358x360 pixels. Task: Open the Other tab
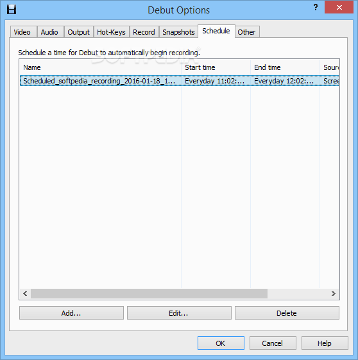pyautogui.click(x=247, y=32)
